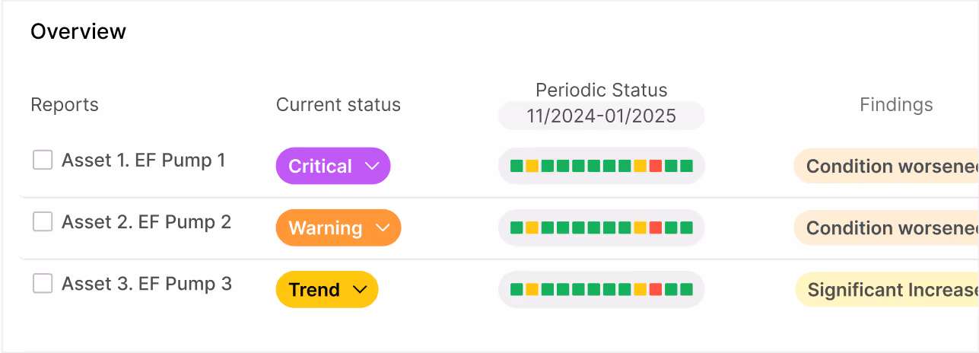Check the Asset 1. EF Pump 1 checkbox
979x353 pixels.
43,160
